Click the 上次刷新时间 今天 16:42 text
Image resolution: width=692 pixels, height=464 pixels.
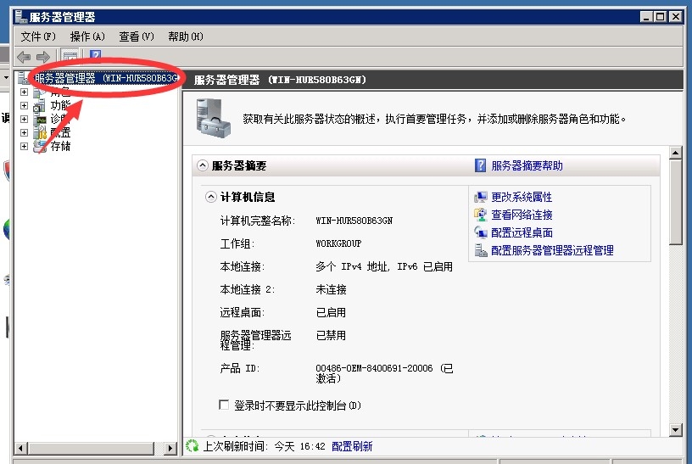pyautogui.click(x=264, y=446)
